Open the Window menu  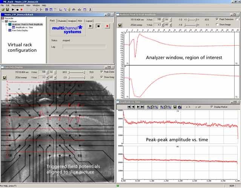pyautogui.click(x=36, y=5)
